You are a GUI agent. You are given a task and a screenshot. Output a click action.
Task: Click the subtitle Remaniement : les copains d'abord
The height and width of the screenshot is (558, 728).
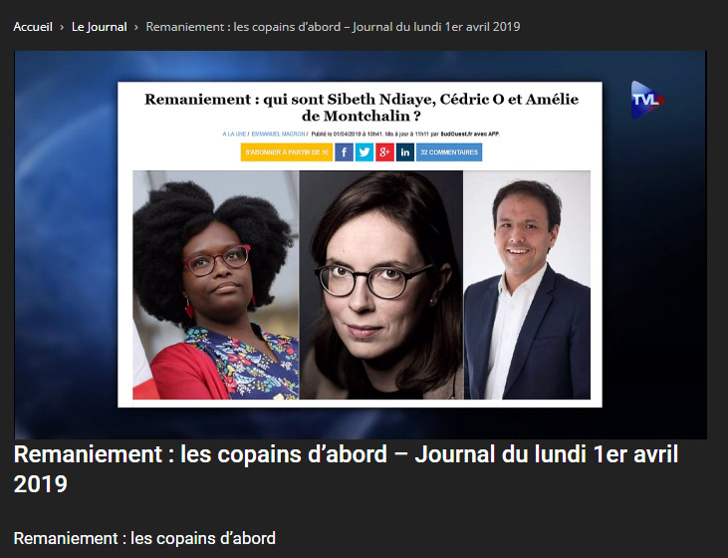(x=144, y=538)
